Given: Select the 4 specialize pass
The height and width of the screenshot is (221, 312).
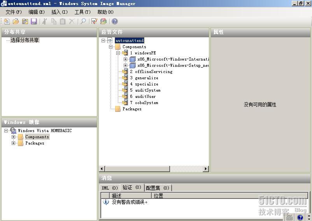Looking at the screenshot, I should pyautogui.click(x=144, y=84).
